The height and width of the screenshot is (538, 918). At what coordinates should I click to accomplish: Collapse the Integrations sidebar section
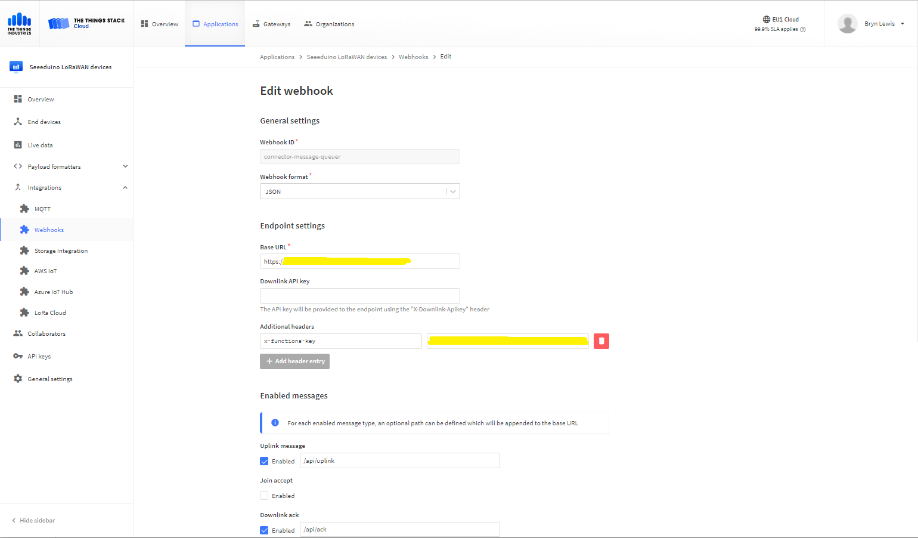click(125, 188)
